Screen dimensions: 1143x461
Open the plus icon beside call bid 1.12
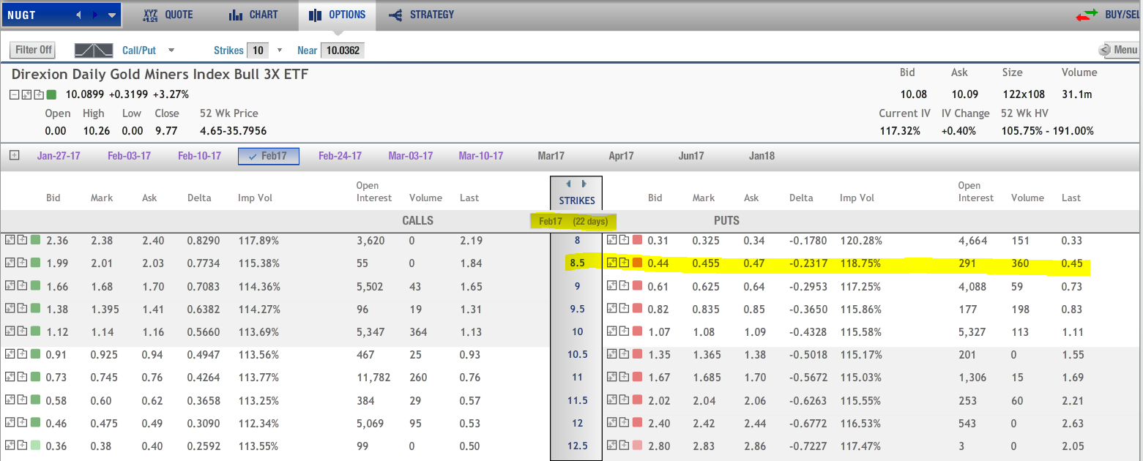click(22, 331)
